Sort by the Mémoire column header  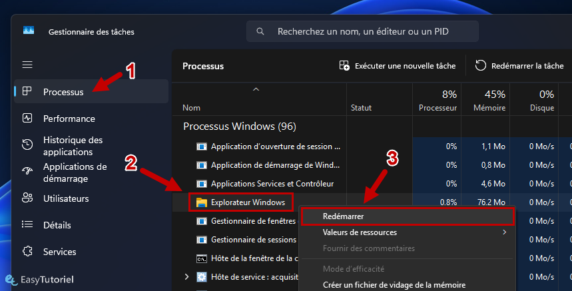485,99
